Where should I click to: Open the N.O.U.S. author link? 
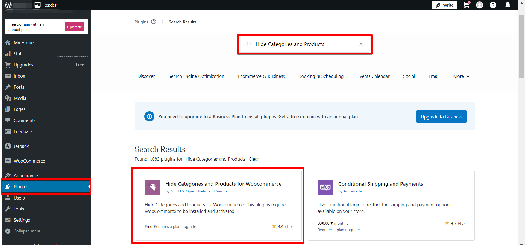point(199,191)
